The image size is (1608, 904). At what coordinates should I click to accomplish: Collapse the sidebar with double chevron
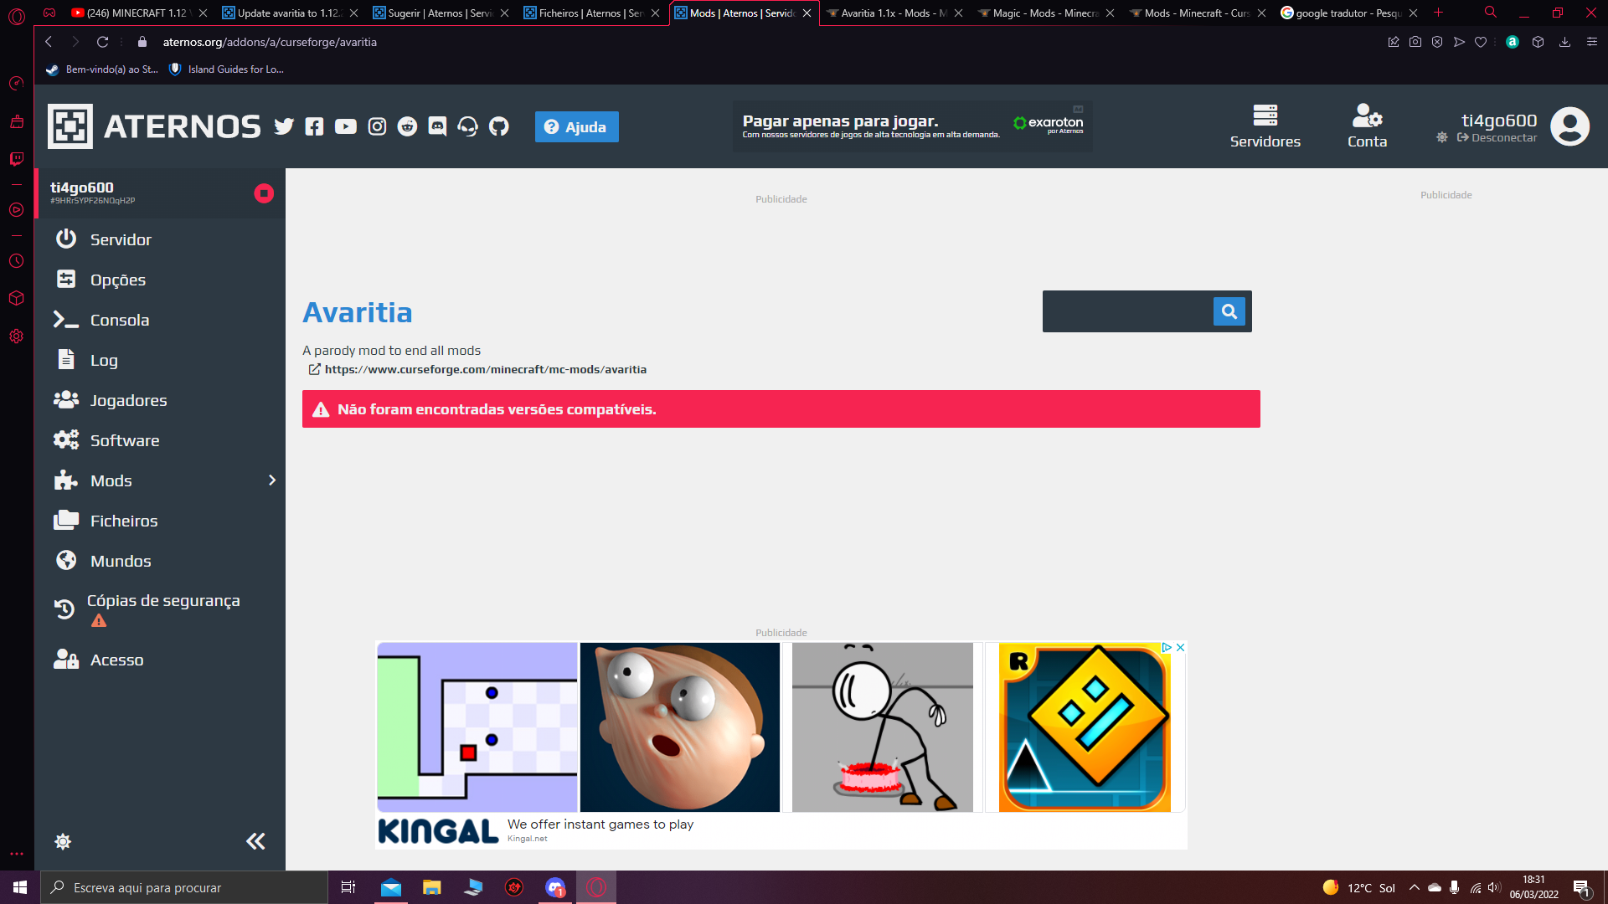click(x=255, y=841)
